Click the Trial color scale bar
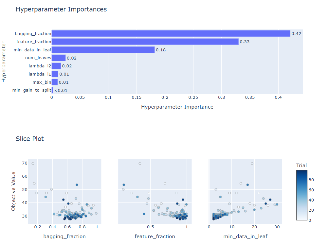The image size is (329, 246). point(302,195)
